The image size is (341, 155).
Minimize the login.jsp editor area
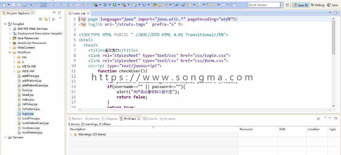[330, 13]
